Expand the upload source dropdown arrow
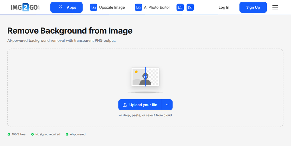The width and height of the screenshot is (293, 146). pyautogui.click(x=167, y=105)
